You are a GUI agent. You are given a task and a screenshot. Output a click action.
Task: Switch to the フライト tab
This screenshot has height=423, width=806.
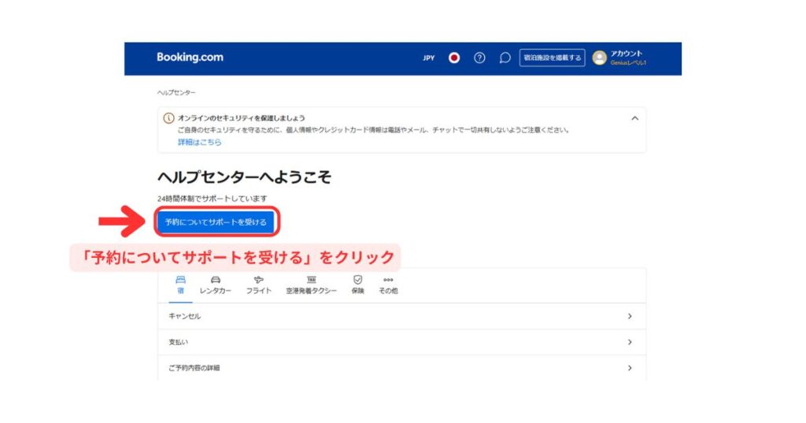click(258, 285)
